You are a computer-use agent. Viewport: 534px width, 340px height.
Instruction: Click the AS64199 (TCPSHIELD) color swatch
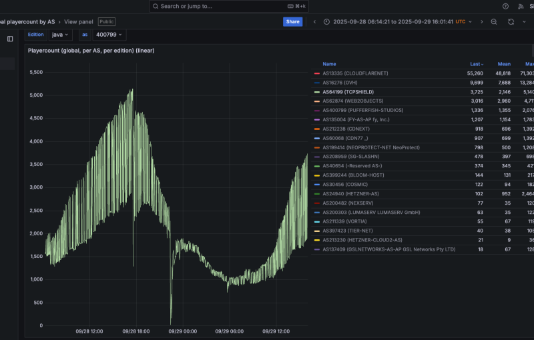coord(316,92)
